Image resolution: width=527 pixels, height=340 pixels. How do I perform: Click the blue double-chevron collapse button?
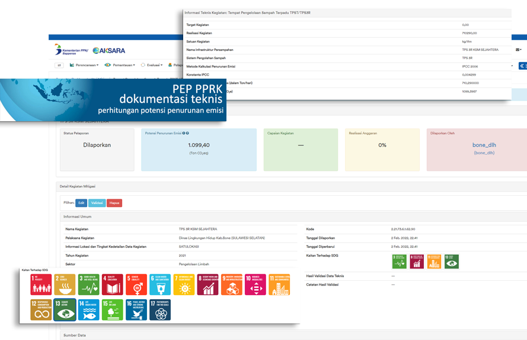522,66
